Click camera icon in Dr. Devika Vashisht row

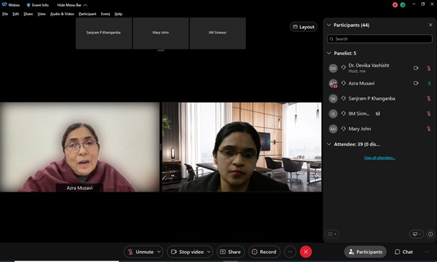point(416,68)
